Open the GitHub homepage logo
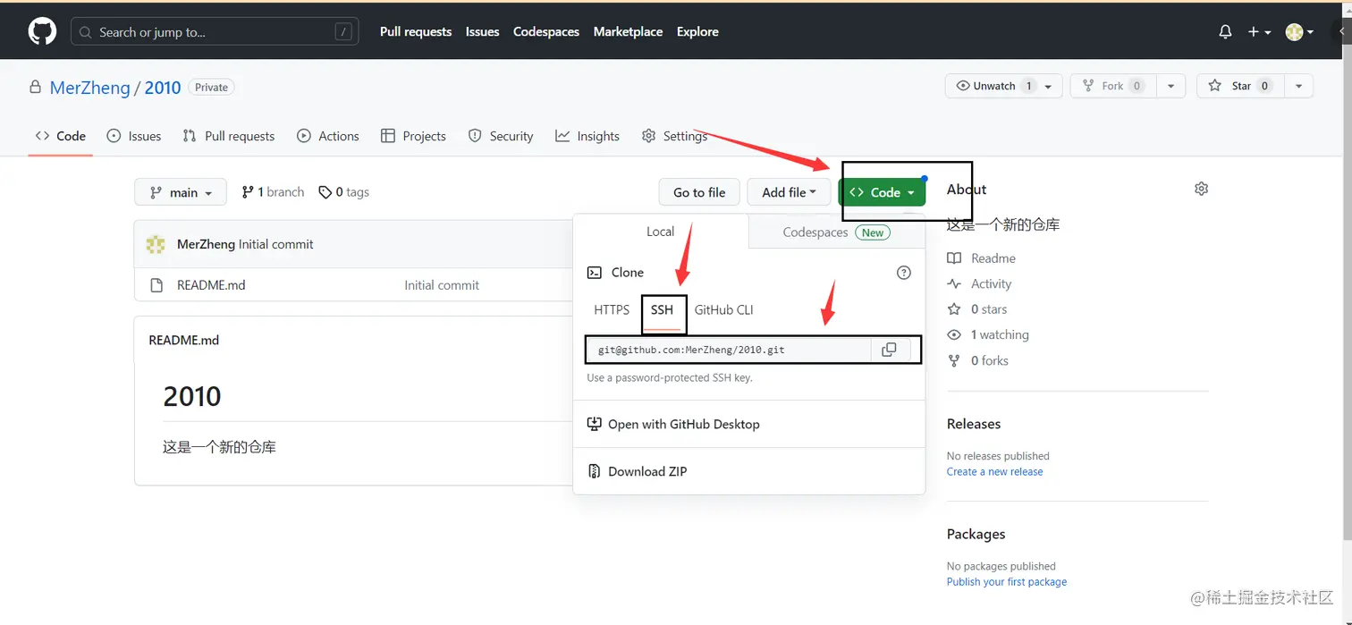The image size is (1352, 625). click(x=42, y=31)
